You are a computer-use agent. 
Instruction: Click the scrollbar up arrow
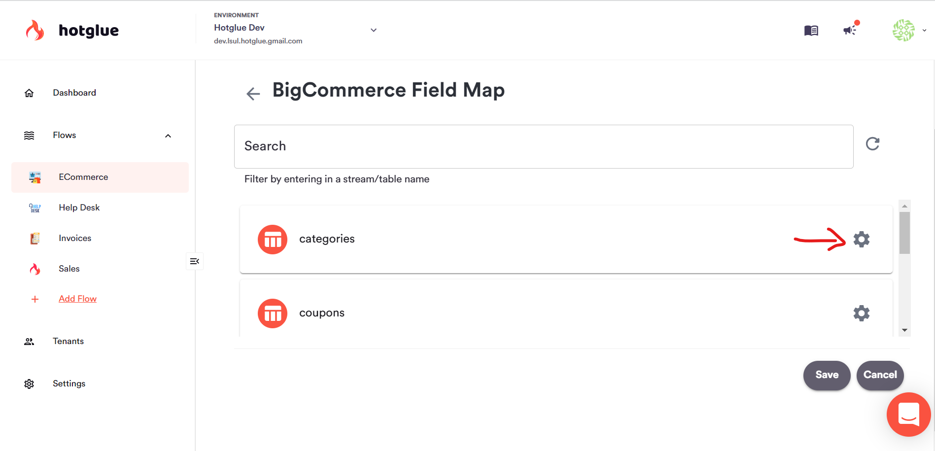[904, 206]
